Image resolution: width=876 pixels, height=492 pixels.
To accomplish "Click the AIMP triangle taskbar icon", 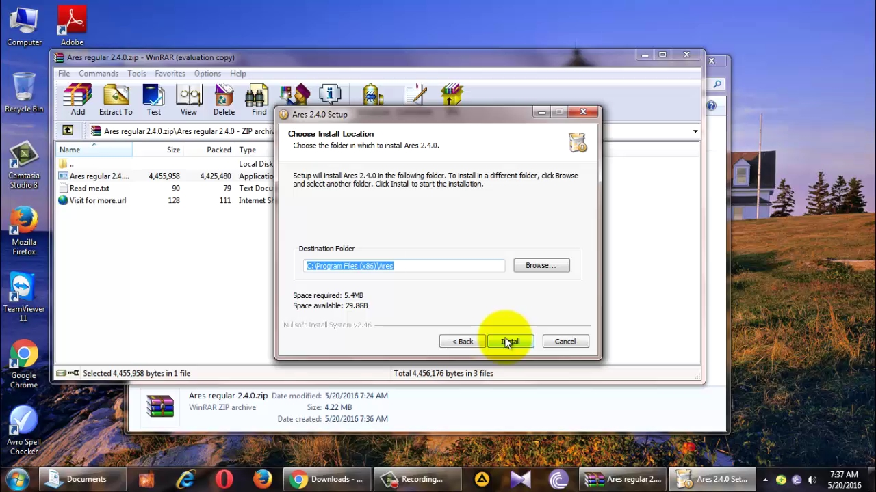I will click(482, 479).
